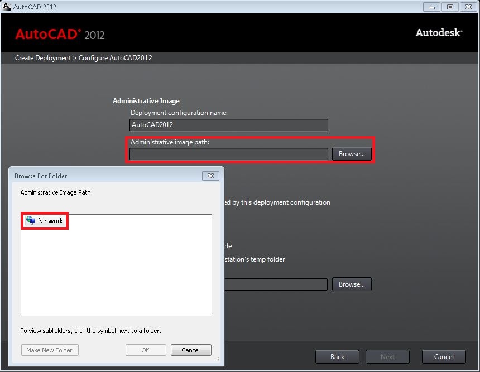Click the 'Deployment configuration name:' label

pos(179,113)
